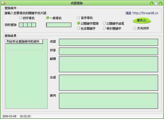Maximize the 成語查詢 window
Image resolution: width=164 pixels, height=119 pixels.
[x=156, y=3]
